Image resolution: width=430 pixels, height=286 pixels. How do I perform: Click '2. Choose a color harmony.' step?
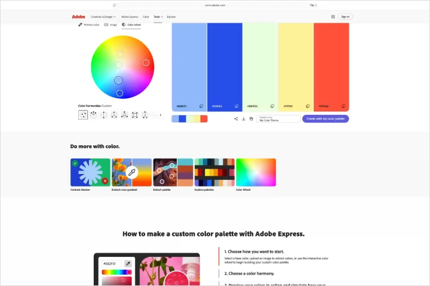click(x=249, y=273)
